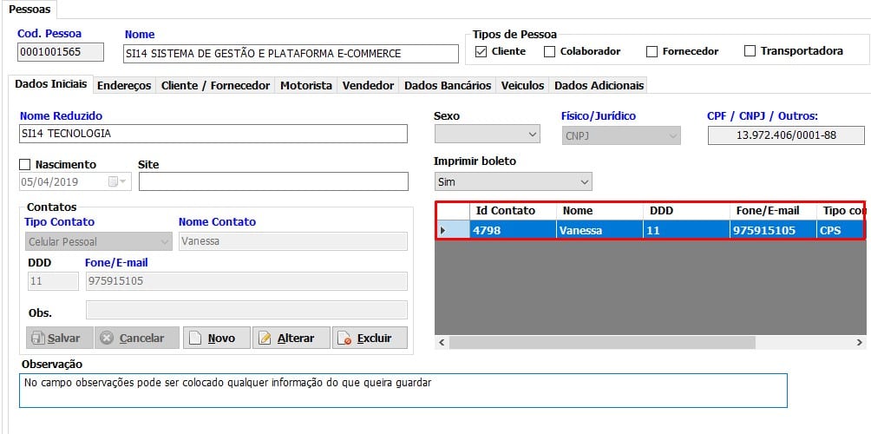Screen dimensions: 871x434
Task: Switch to the Endereços tab
Action: click(x=124, y=86)
